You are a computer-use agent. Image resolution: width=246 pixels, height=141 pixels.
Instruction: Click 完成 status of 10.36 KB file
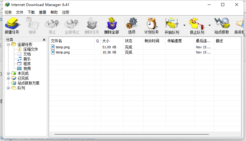128,52
